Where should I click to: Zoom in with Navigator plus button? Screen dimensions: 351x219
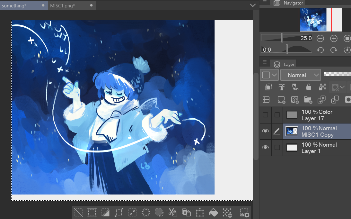[x=334, y=39]
